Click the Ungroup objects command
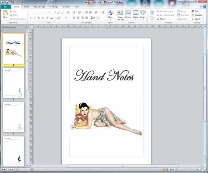Screen dimensions: 208x173 point(183,15)
